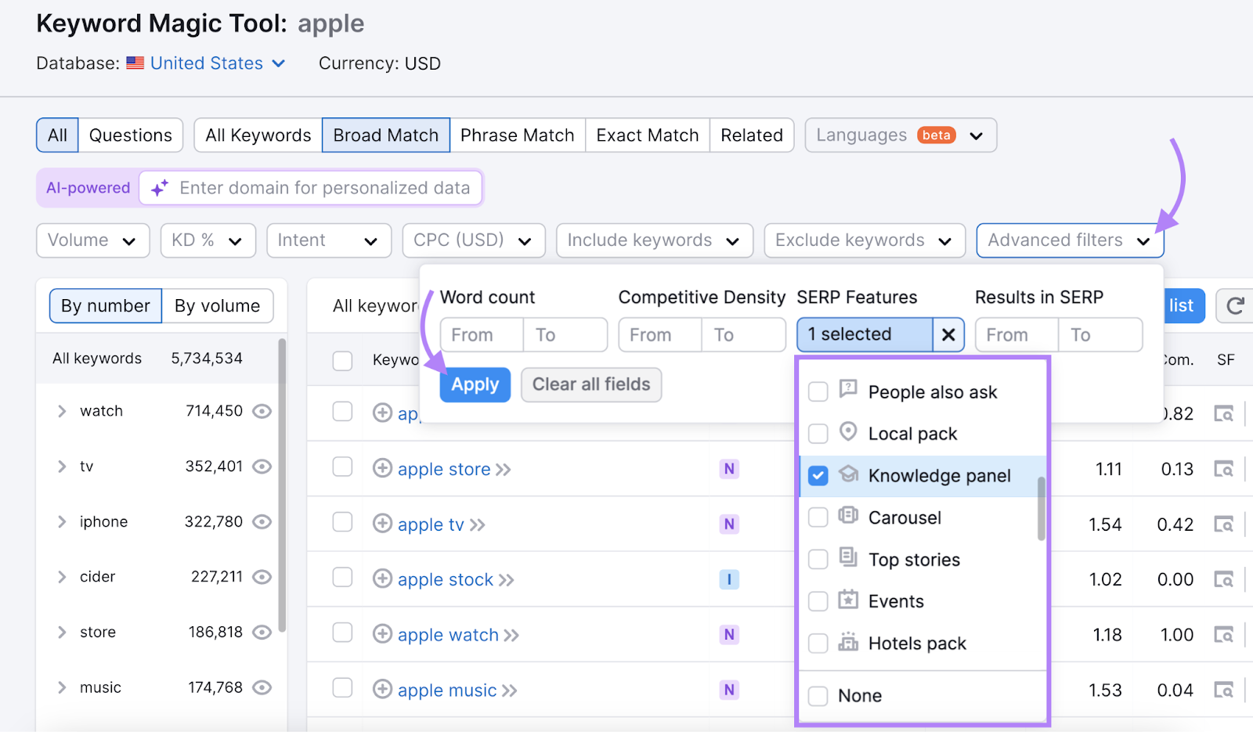
Task: Click the Apply button
Action: (475, 384)
